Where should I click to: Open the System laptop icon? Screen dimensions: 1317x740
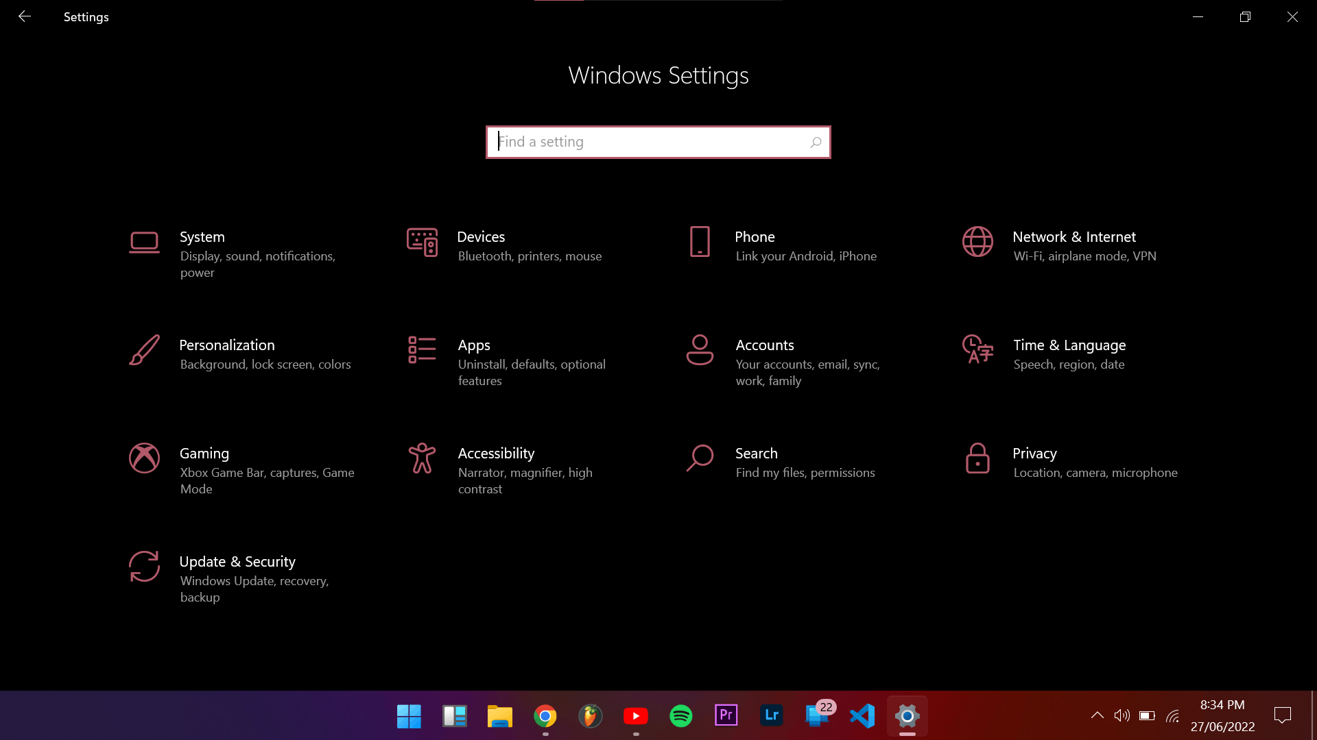tap(144, 243)
